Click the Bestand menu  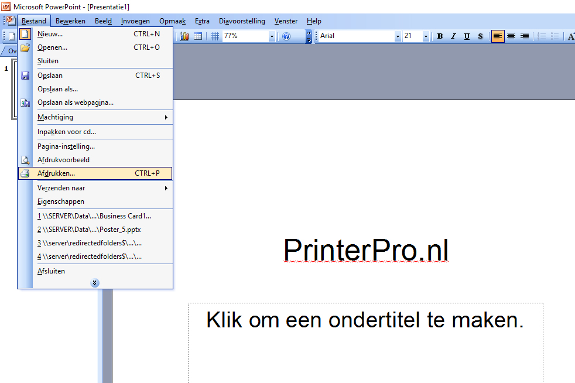[x=34, y=21]
